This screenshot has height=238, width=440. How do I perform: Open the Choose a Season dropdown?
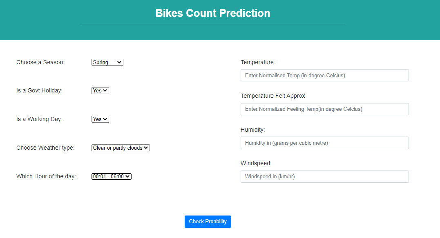coord(107,62)
